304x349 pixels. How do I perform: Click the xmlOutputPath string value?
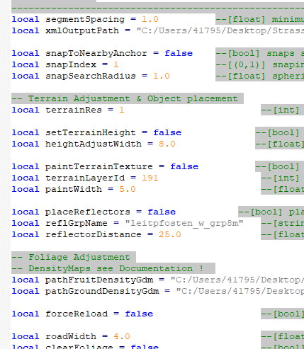pyautogui.click(x=220, y=30)
